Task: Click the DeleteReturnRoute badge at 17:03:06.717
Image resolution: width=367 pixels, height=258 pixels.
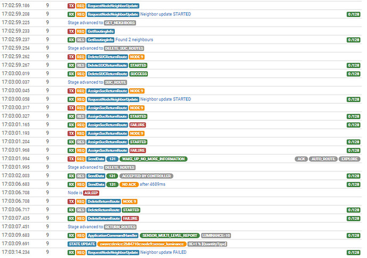Action: tap(104, 210)
